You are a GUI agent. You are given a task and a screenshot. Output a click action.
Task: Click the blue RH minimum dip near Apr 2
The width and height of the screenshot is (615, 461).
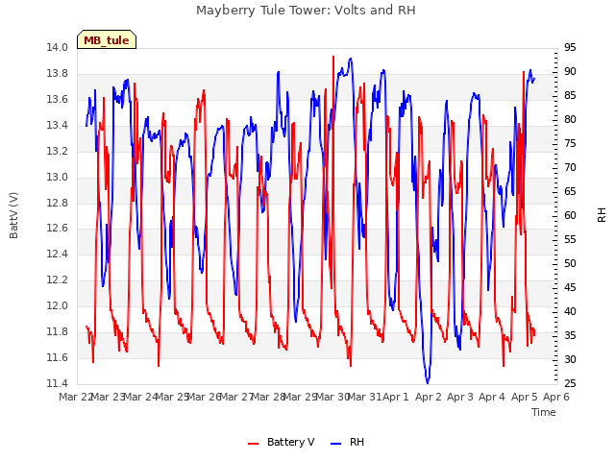428,381
